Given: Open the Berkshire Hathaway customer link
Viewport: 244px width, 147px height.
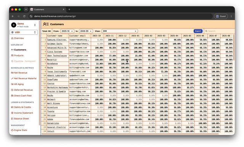Looking at the screenshot, I should (58, 88).
